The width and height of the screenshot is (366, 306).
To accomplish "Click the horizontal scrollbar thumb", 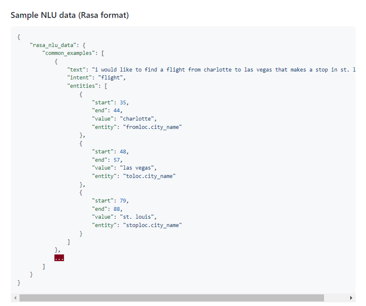I will pyautogui.click(x=172, y=298).
